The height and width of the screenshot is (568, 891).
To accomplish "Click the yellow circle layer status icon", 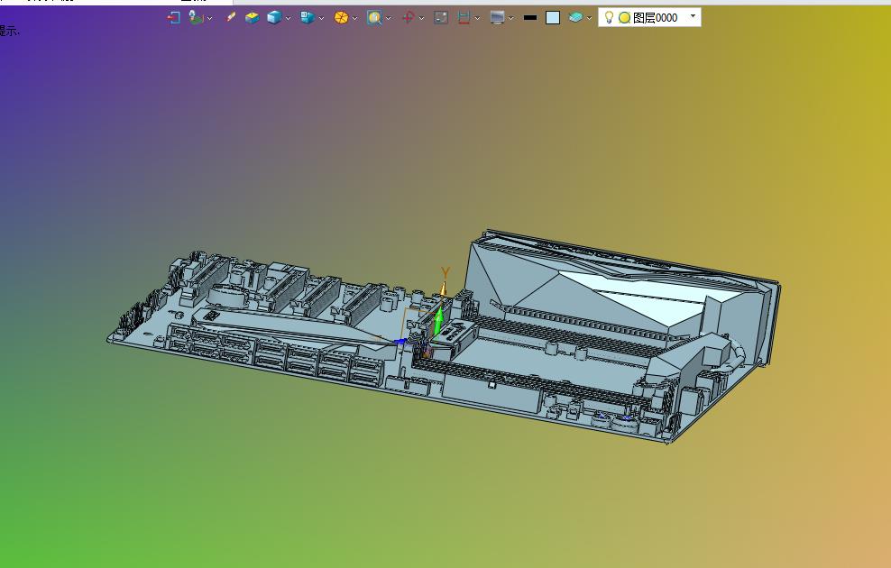I will click(624, 18).
